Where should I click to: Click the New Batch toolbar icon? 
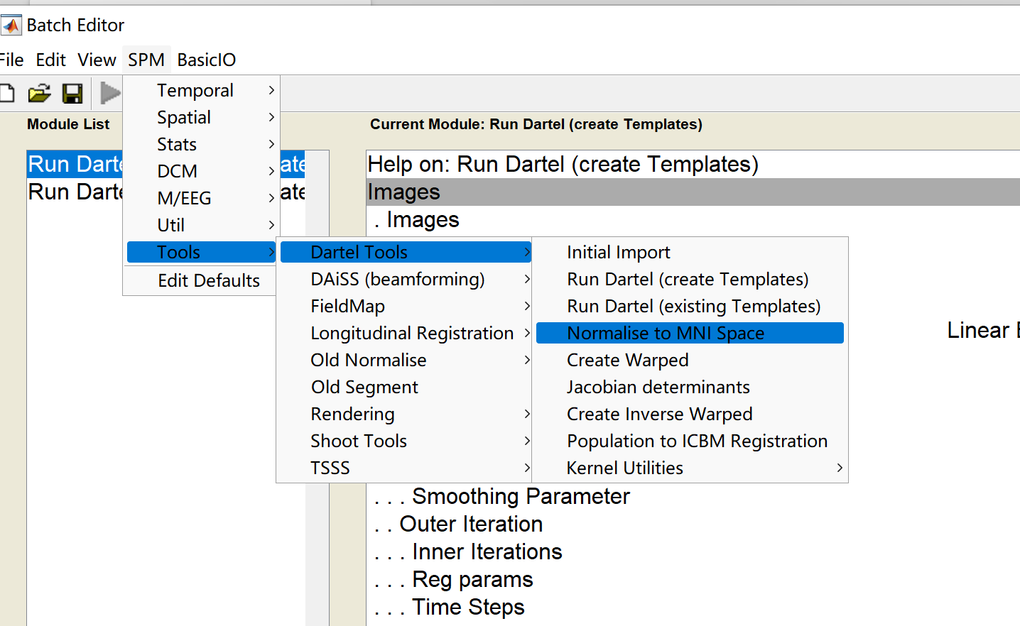tap(6, 93)
